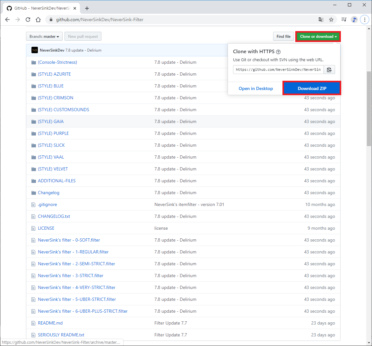Image resolution: width=372 pixels, height=346 pixels.
Task: Open NeverSink's filter 5-UBER-STRICT.filter file
Action: point(77,299)
